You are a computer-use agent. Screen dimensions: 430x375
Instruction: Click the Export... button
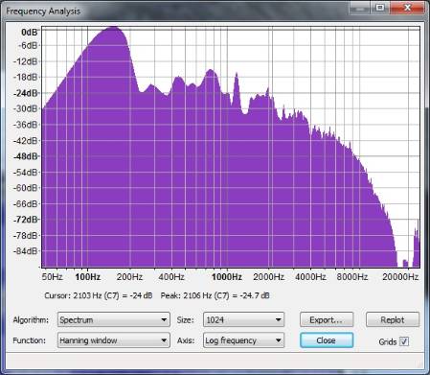(327, 319)
